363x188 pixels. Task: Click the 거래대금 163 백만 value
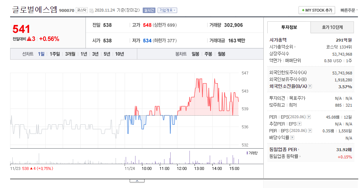237,40
